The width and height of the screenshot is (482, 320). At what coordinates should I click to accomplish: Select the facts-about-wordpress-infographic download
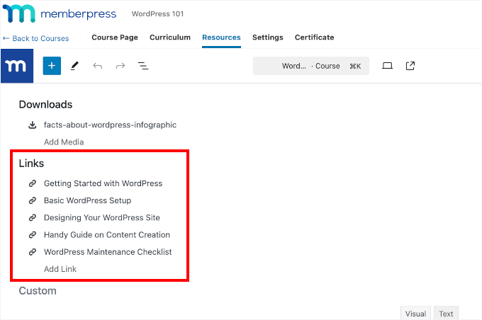[x=110, y=125]
